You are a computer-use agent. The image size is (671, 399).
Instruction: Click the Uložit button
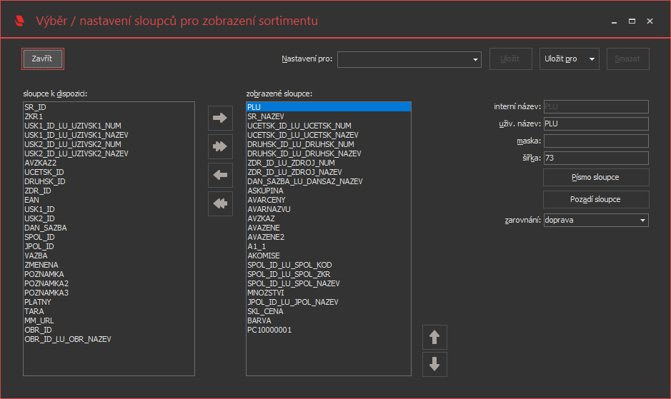(x=510, y=59)
